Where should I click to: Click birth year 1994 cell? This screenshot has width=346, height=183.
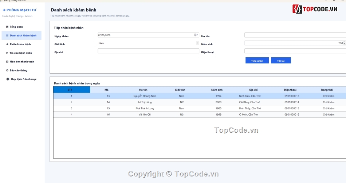pos(219,96)
